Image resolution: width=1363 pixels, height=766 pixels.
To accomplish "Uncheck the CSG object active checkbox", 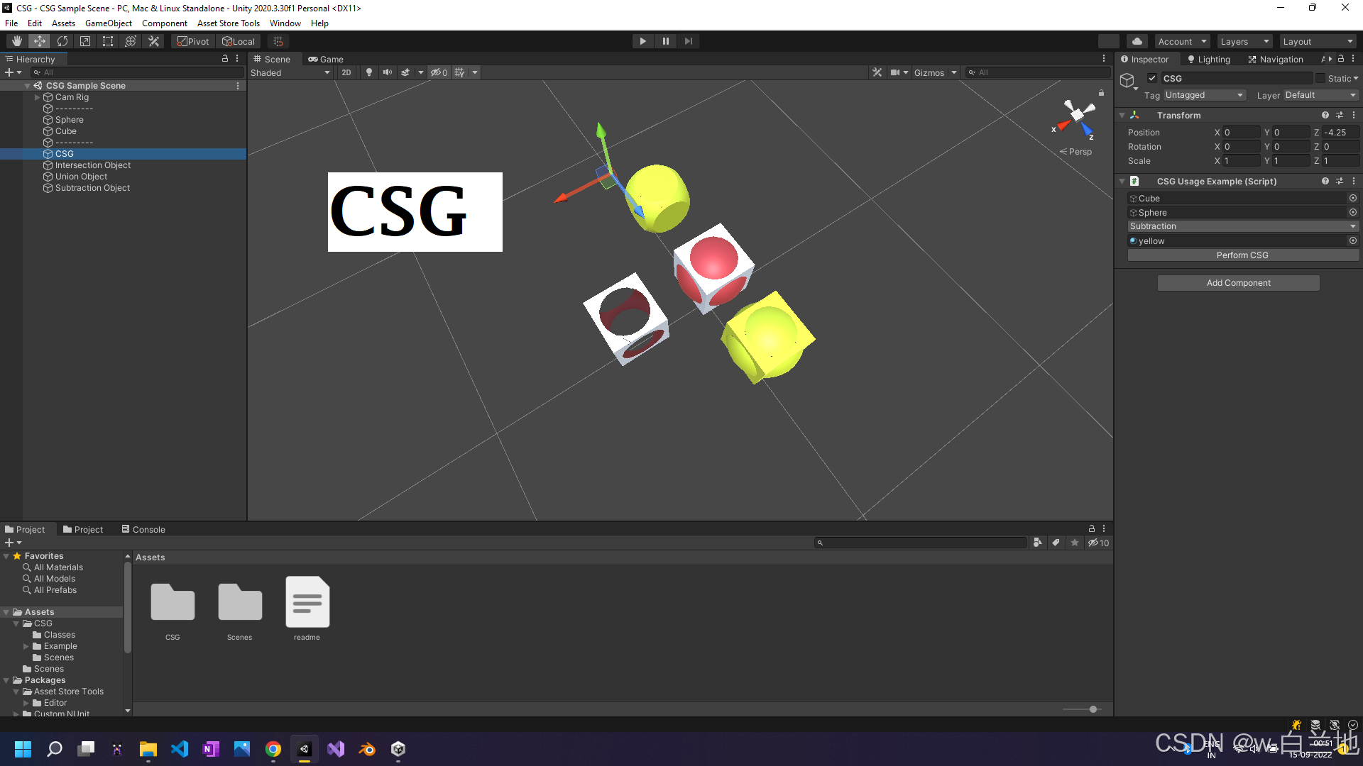I will (1152, 79).
